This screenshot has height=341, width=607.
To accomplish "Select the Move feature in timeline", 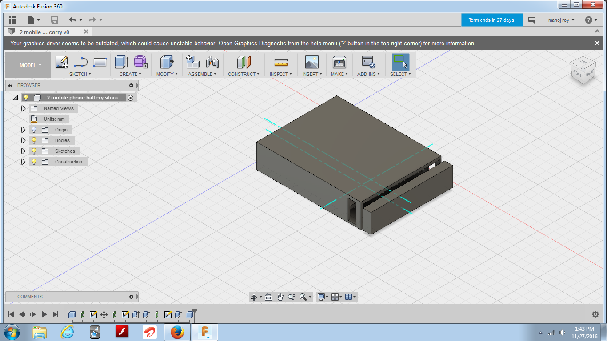I will [x=104, y=315].
